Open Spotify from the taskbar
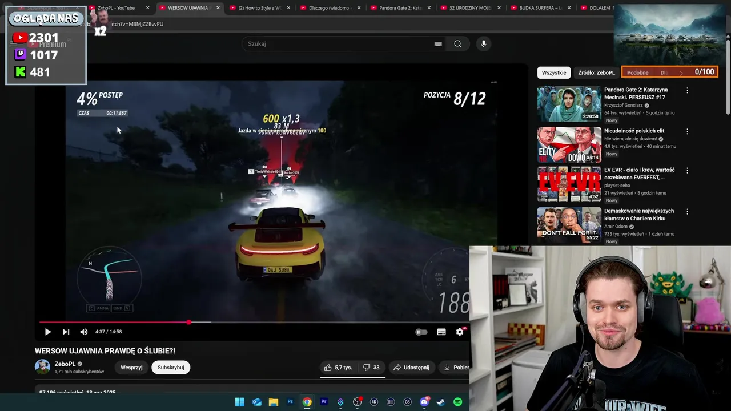This screenshot has width=731, height=411. point(457,402)
